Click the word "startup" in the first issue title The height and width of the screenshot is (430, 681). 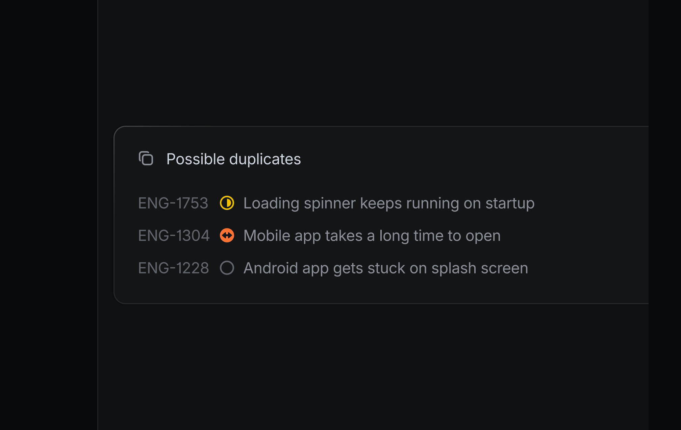point(510,203)
